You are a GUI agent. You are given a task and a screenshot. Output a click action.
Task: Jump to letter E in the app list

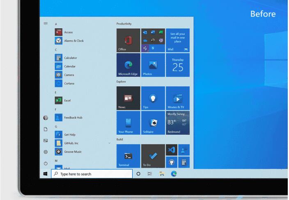coord(55,92)
